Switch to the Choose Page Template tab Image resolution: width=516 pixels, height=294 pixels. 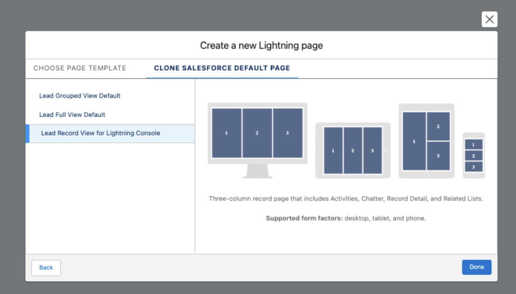80,68
